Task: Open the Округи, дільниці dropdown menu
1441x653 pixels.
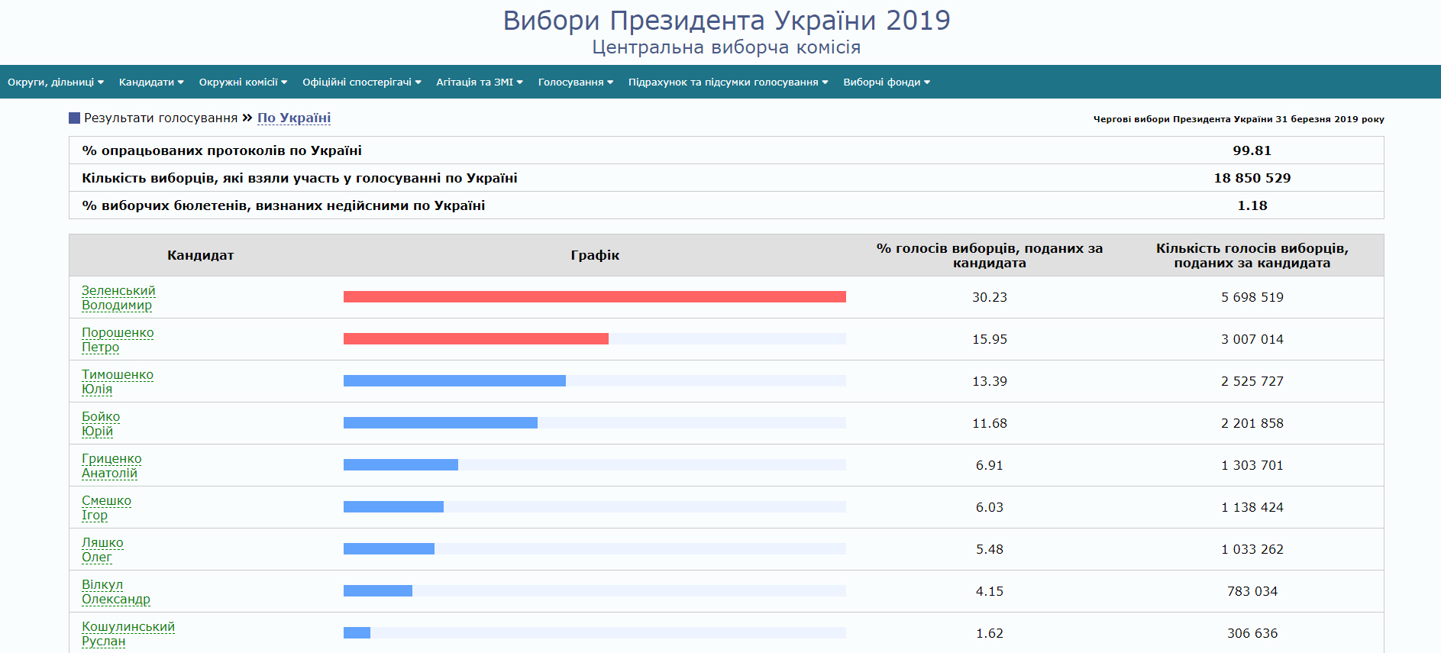Action: pos(55,82)
